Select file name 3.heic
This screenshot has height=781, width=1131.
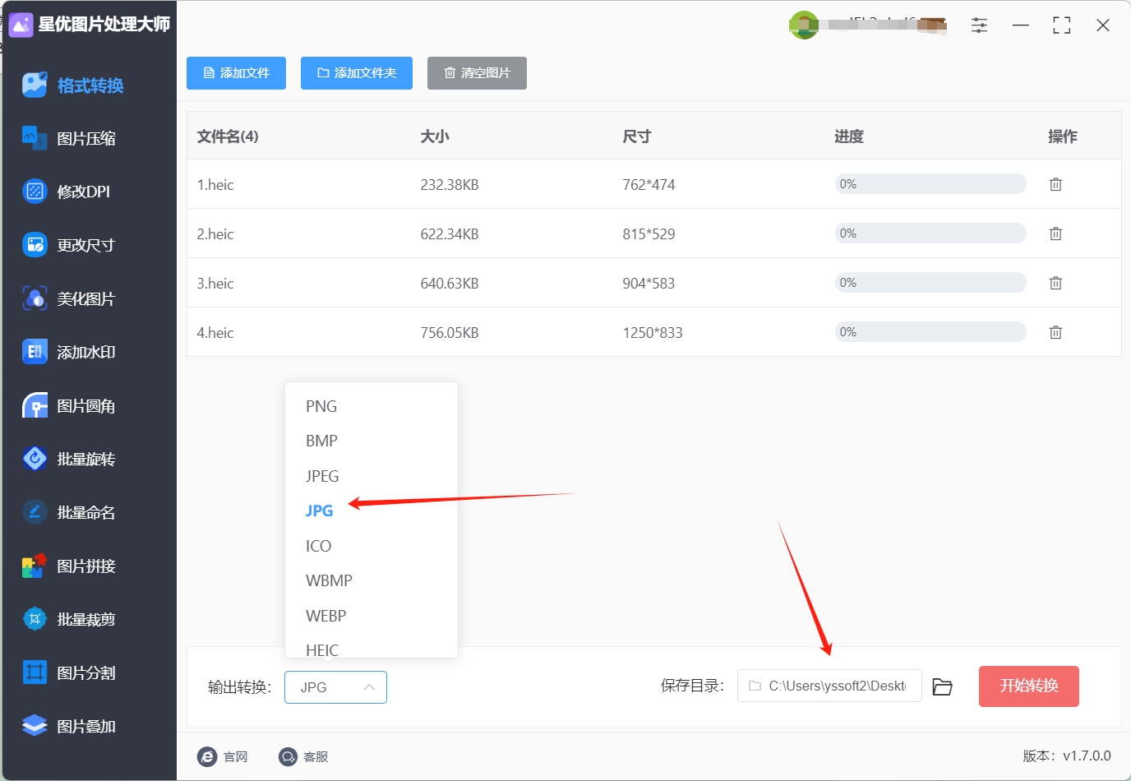tap(215, 284)
